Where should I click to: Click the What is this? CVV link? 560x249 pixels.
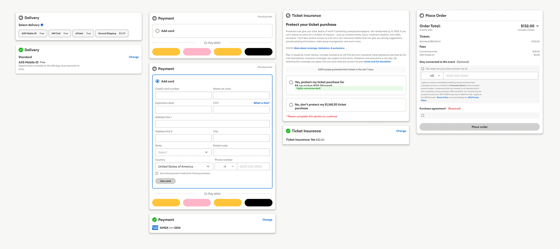point(261,103)
